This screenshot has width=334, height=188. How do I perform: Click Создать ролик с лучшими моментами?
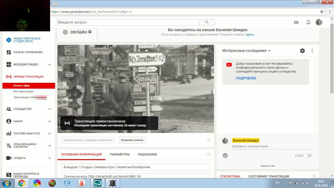click(x=88, y=140)
